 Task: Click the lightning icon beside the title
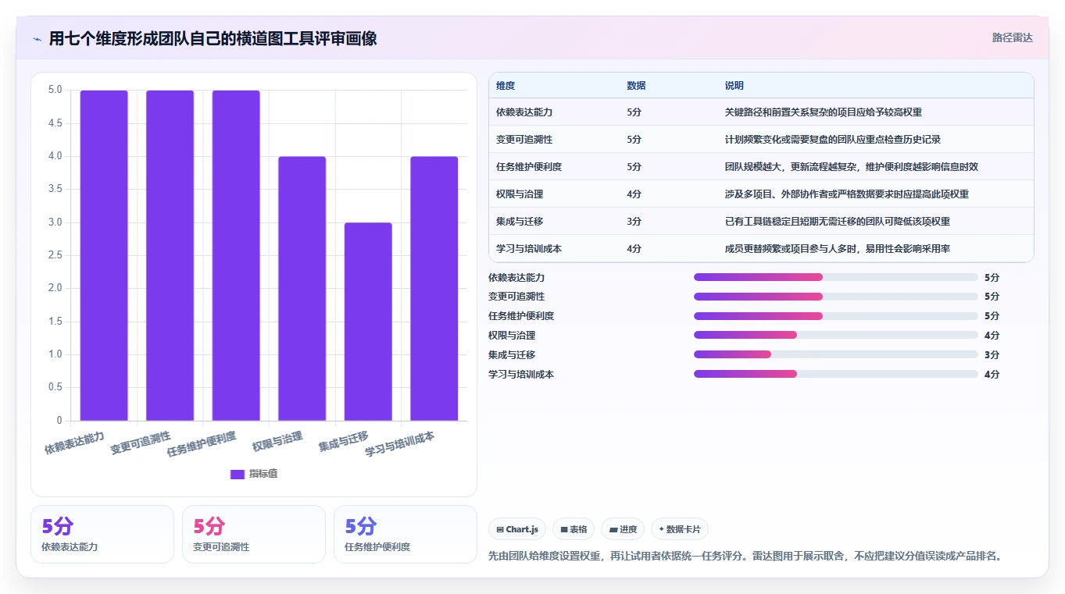point(38,39)
